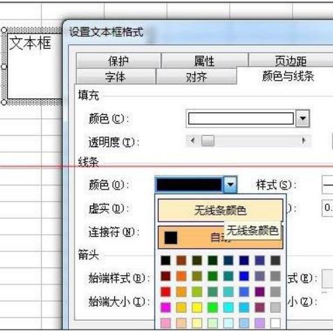Click the transparency slider right arrow
333x331 pixels.
[x=303, y=141]
